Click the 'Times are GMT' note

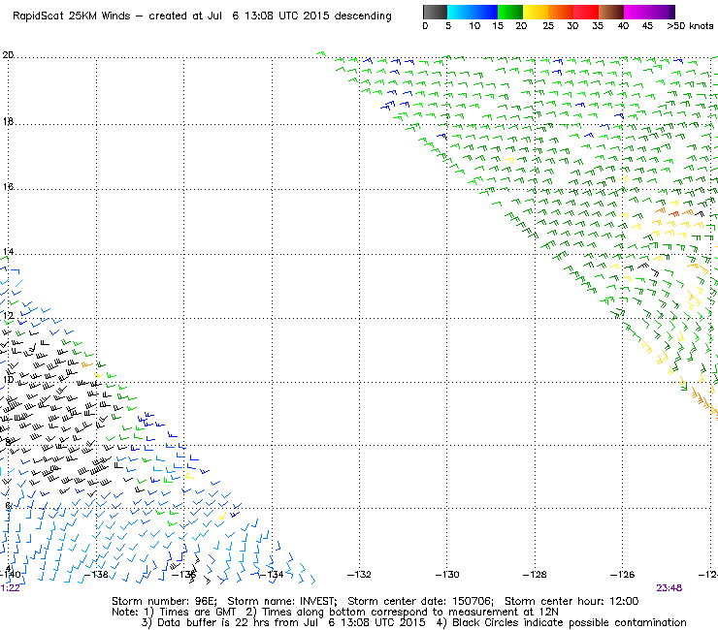tap(197, 613)
